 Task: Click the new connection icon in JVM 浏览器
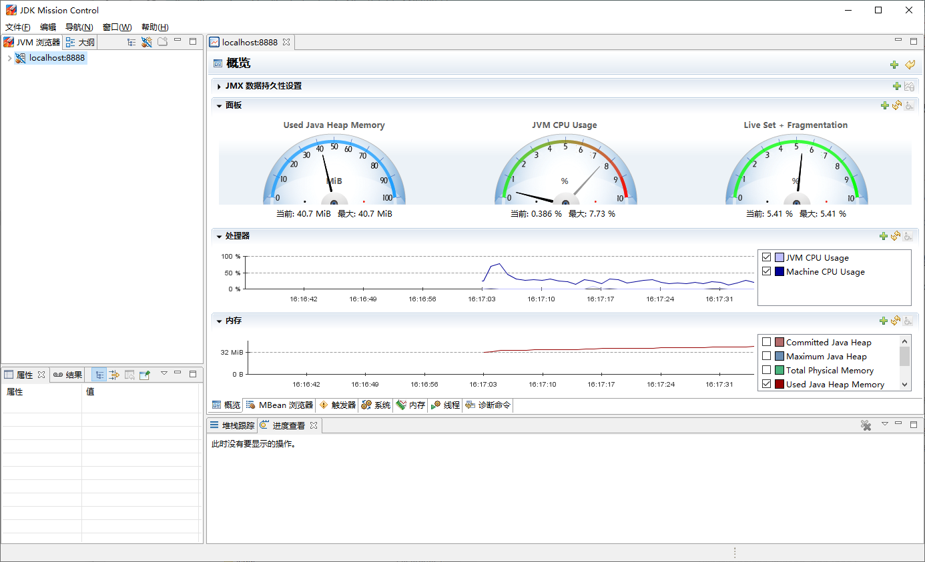click(147, 42)
